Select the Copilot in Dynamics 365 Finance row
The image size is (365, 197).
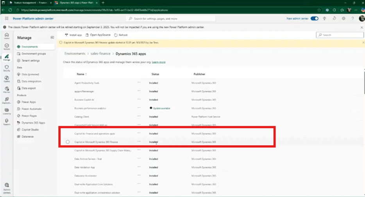tap(68, 142)
